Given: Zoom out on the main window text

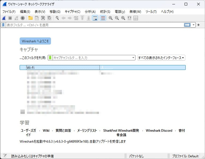Looking at the screenshot, I should click(117, 18).
